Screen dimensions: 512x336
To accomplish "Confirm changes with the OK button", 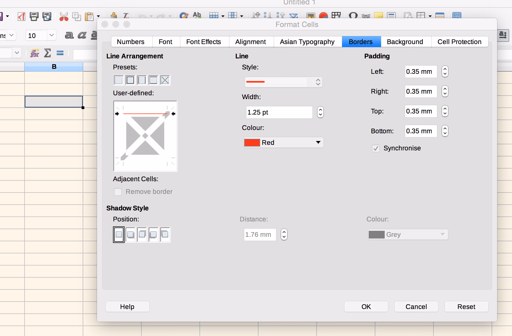I will pyautogui.click(x=366, y=307).
